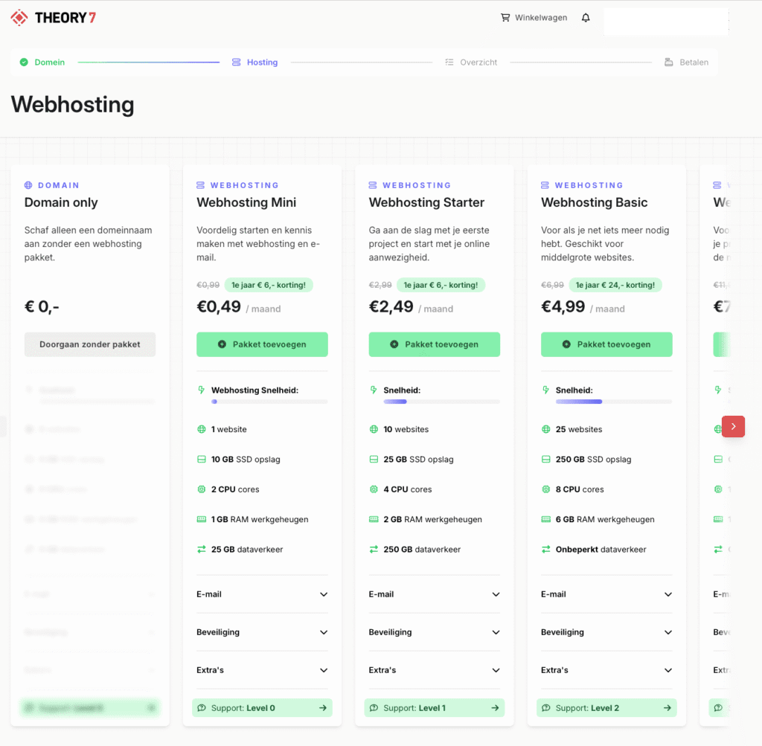Select the Hosting step

coord(254,62)
